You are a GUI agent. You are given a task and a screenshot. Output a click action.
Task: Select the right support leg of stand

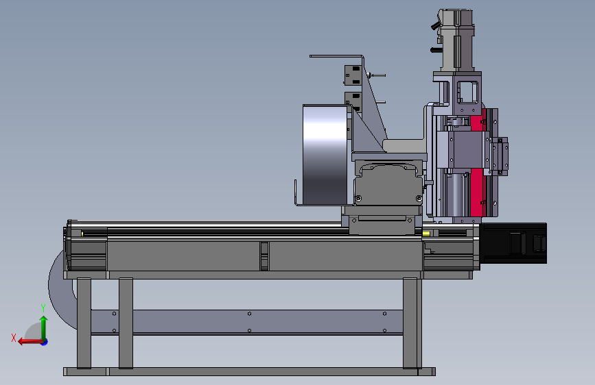[x=412, y=323]
